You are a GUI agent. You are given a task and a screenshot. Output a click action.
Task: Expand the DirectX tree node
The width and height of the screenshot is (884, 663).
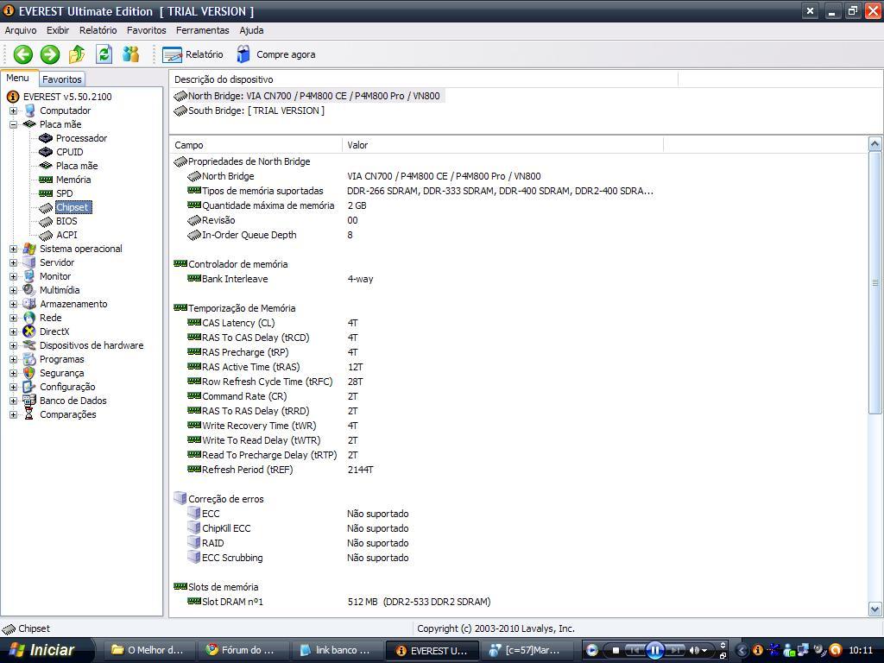click(14, 332)
